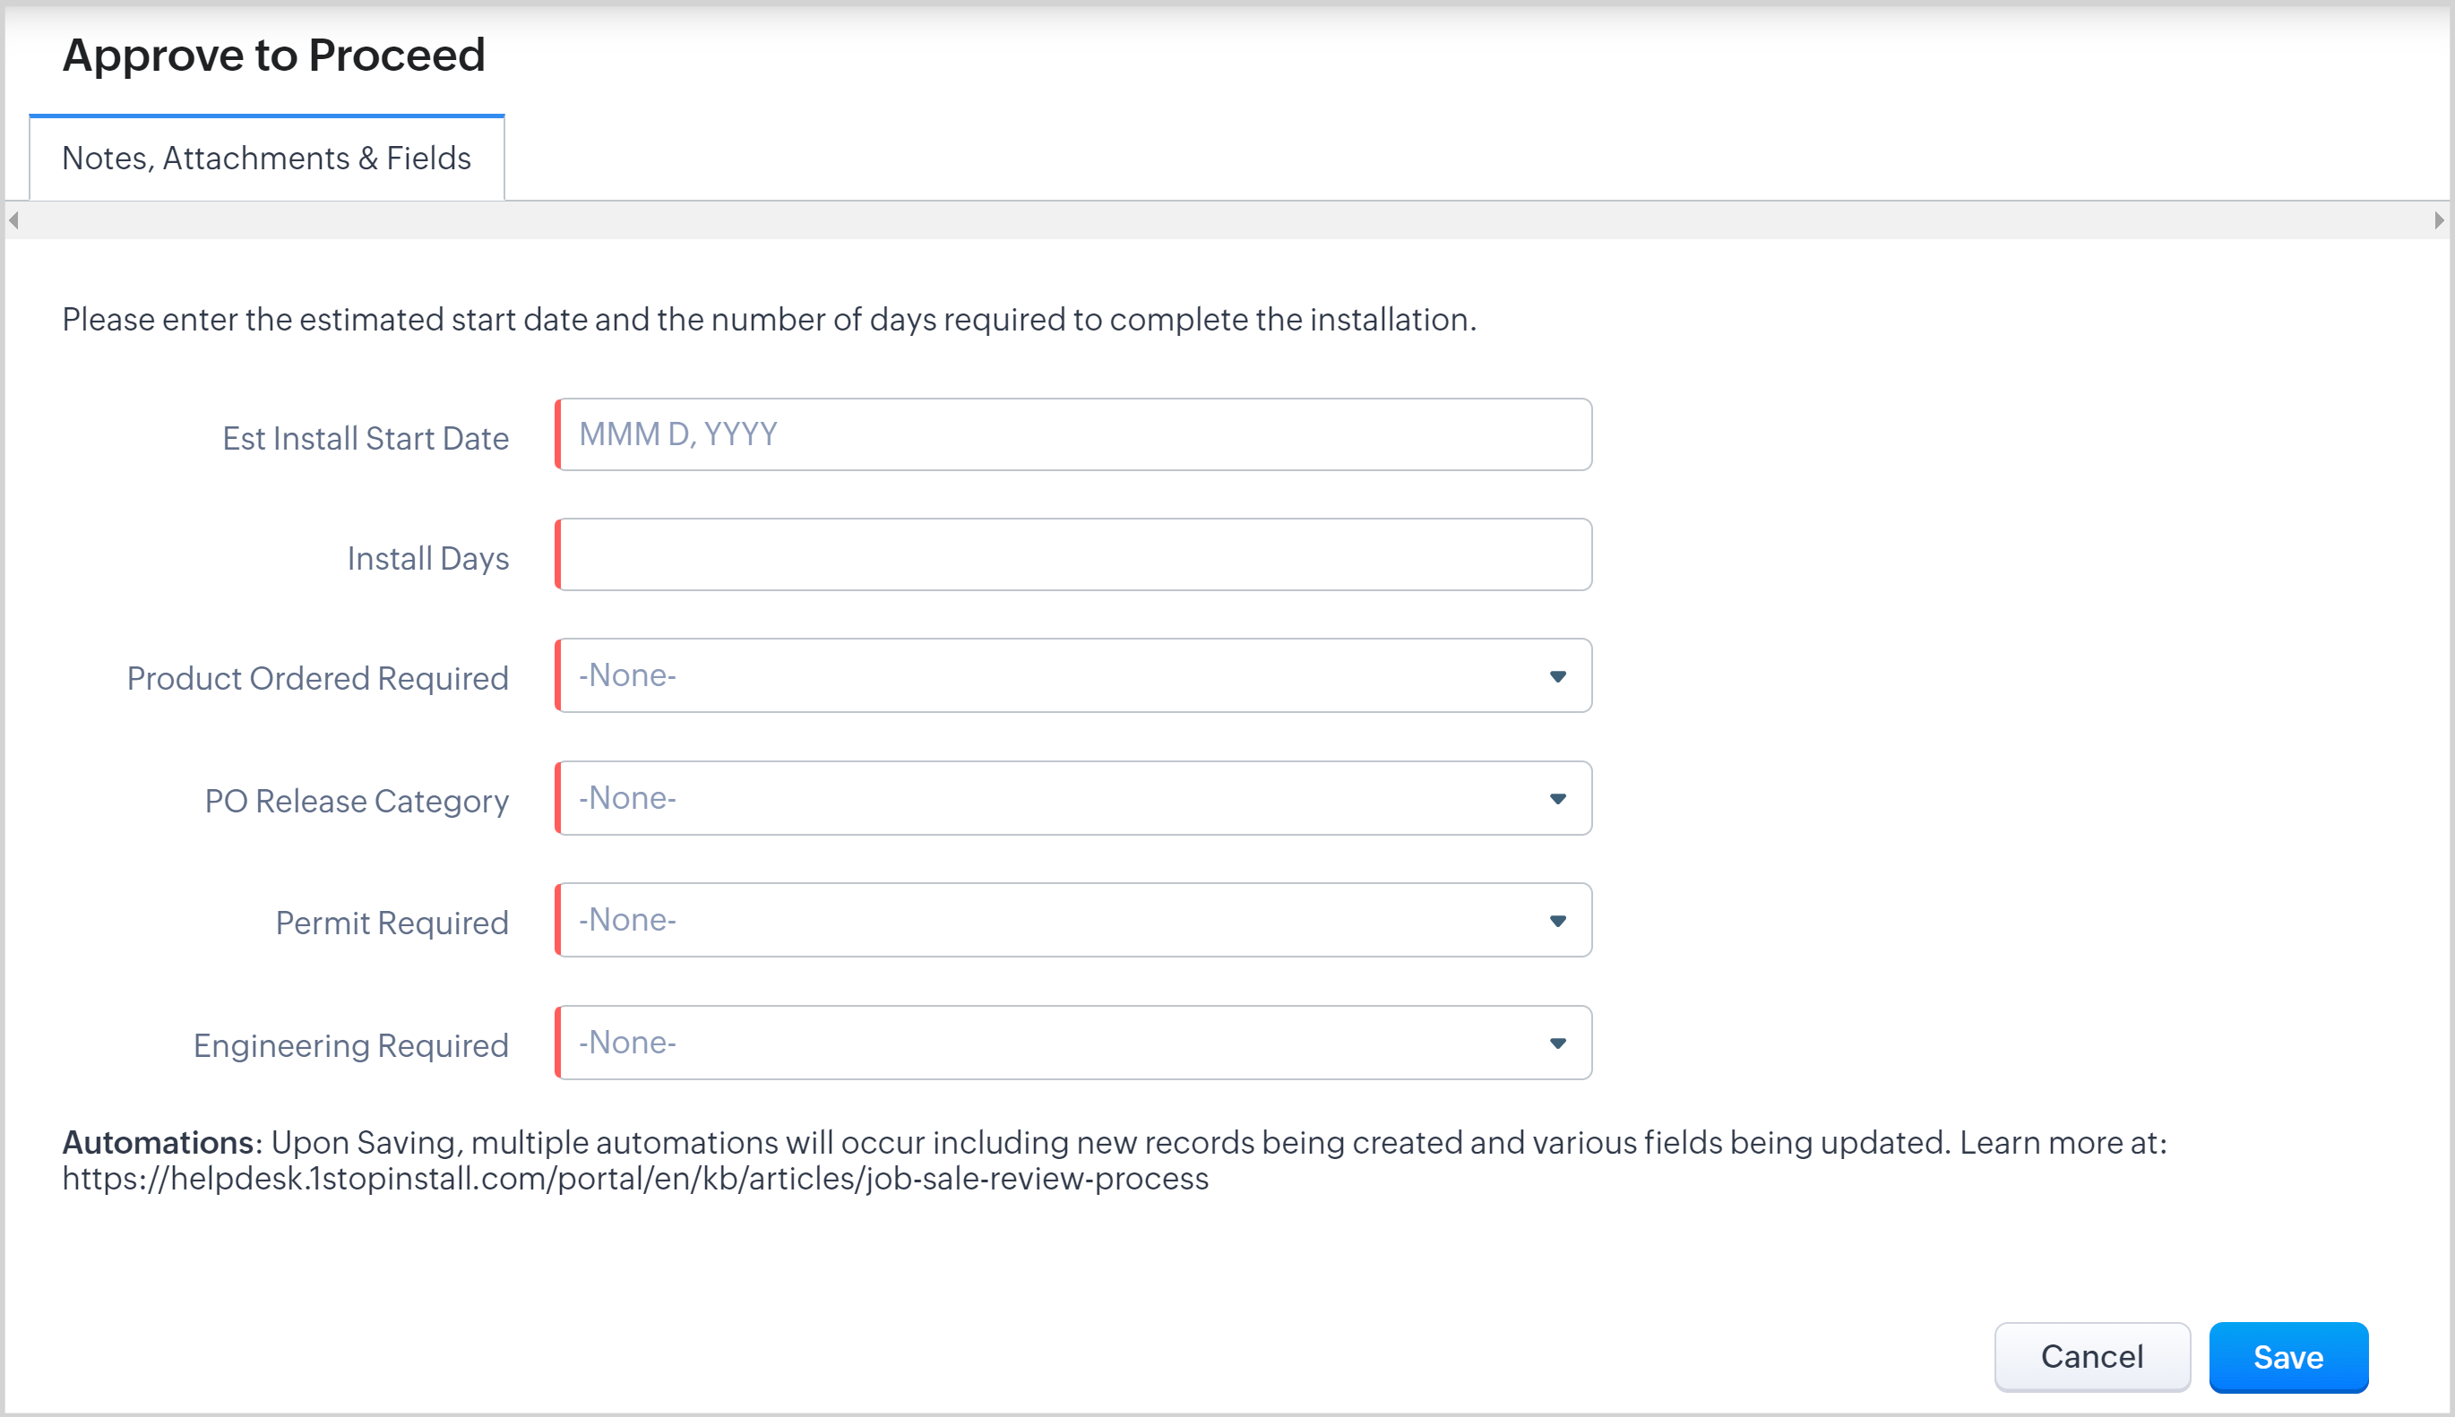Expand the Engineering Required dropdown
Image resolution: width=2455 pixels, height=1417 pixels.
coord(1073,1043)
